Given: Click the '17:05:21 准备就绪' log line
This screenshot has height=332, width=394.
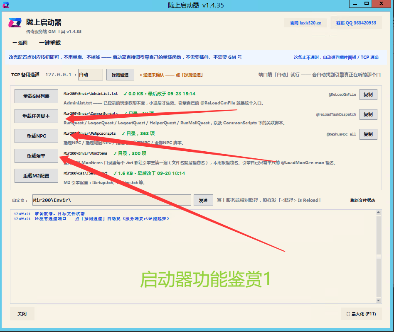Looking at the screenshot, I should 50,214.
